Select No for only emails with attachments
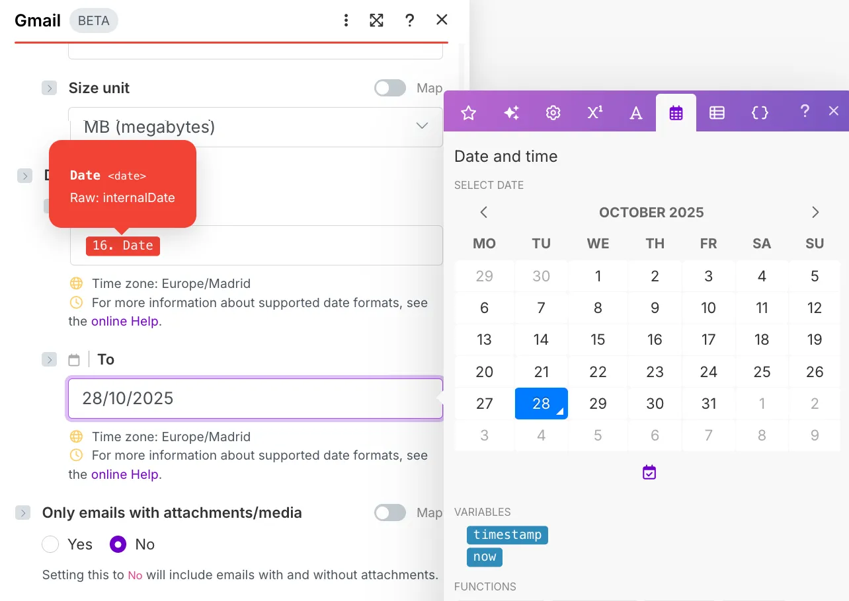The image size is (849, 601). [118, 544]
